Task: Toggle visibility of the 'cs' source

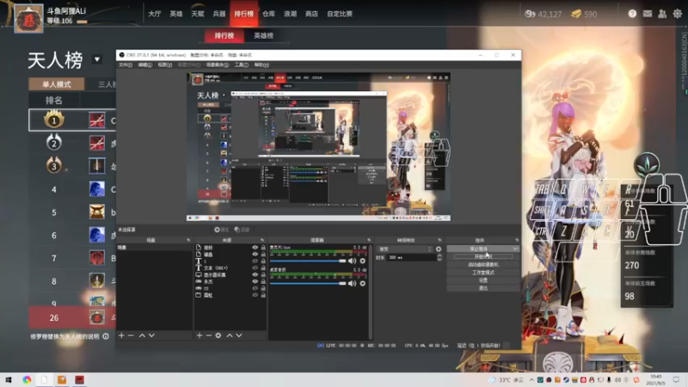Action: pos(255,288)
